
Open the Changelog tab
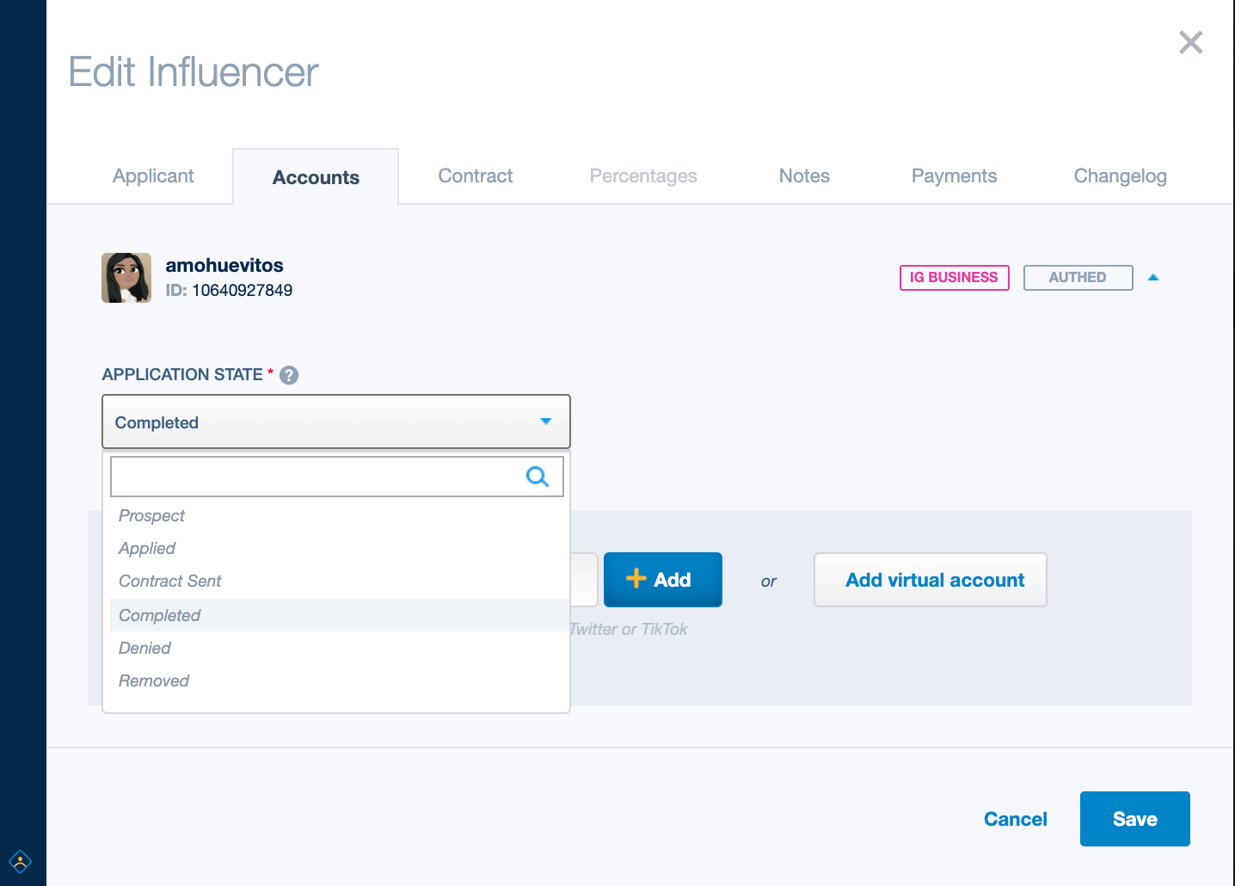(x=1120, y=175)
